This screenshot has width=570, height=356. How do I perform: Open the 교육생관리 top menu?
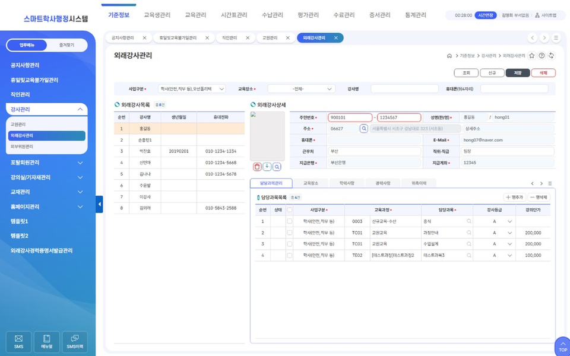click(x=157, y=15)
